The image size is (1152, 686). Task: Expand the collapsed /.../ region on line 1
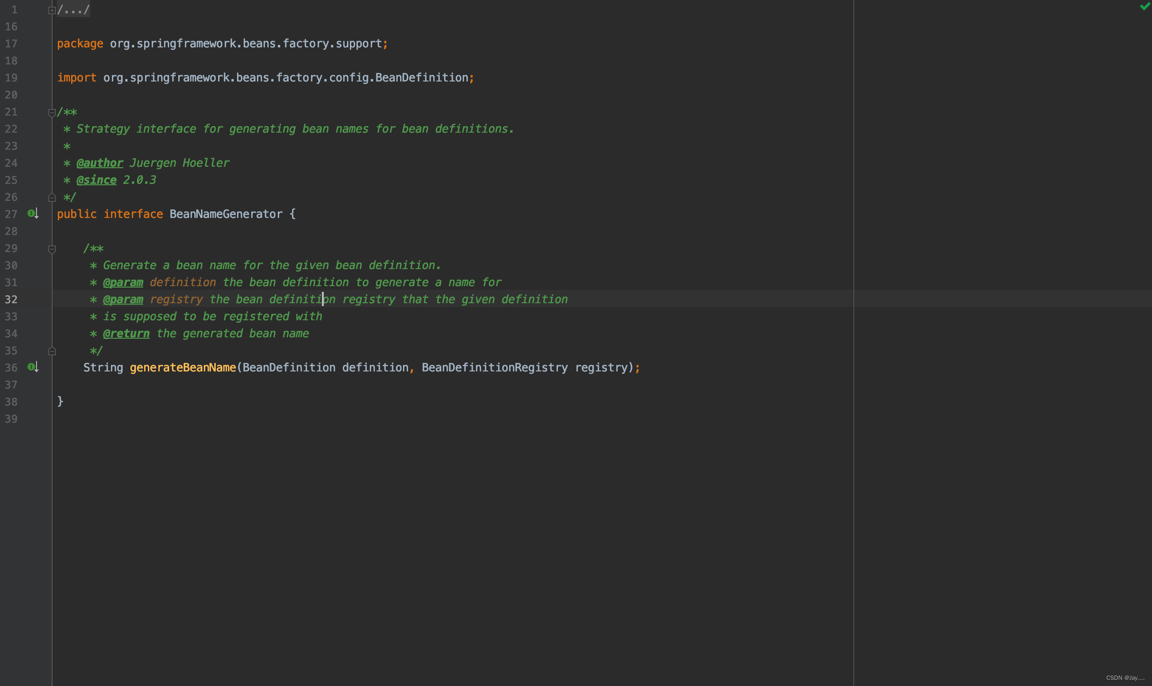52,9
